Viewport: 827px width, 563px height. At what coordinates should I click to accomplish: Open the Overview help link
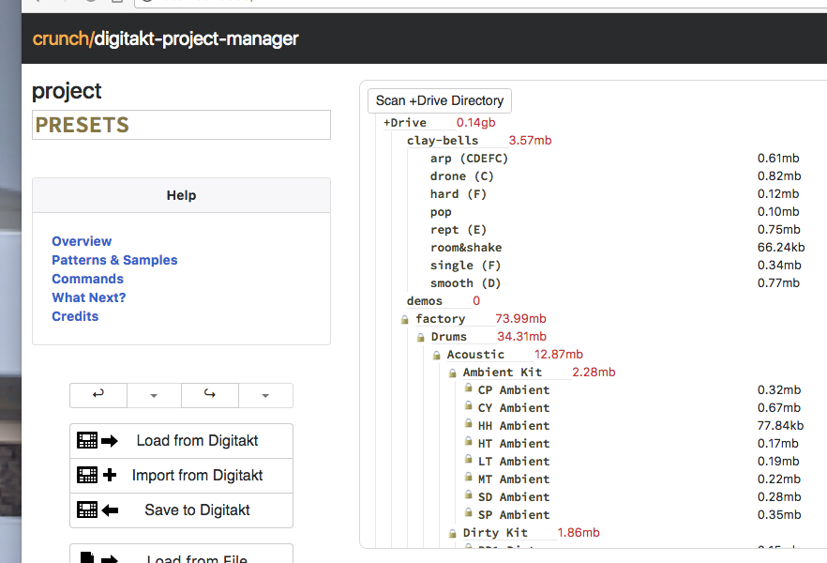pyautogui.click(x=82, y=241)
